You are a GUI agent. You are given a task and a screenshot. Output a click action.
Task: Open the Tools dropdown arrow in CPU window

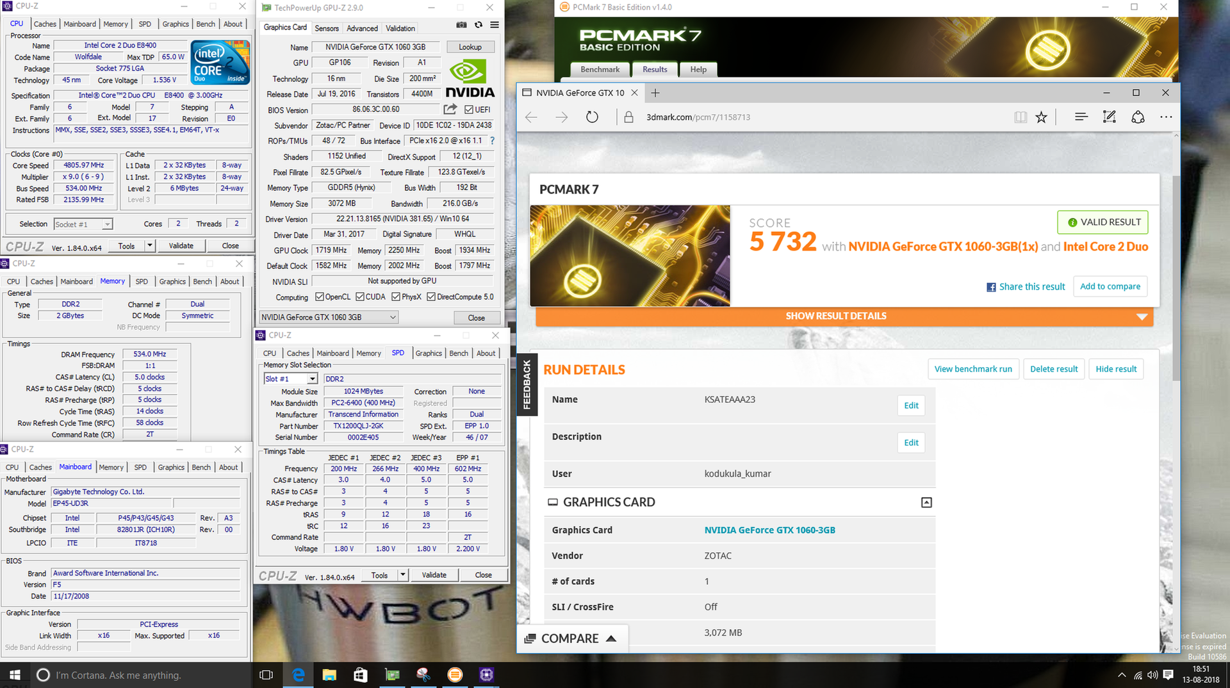[x=149, y=245]
